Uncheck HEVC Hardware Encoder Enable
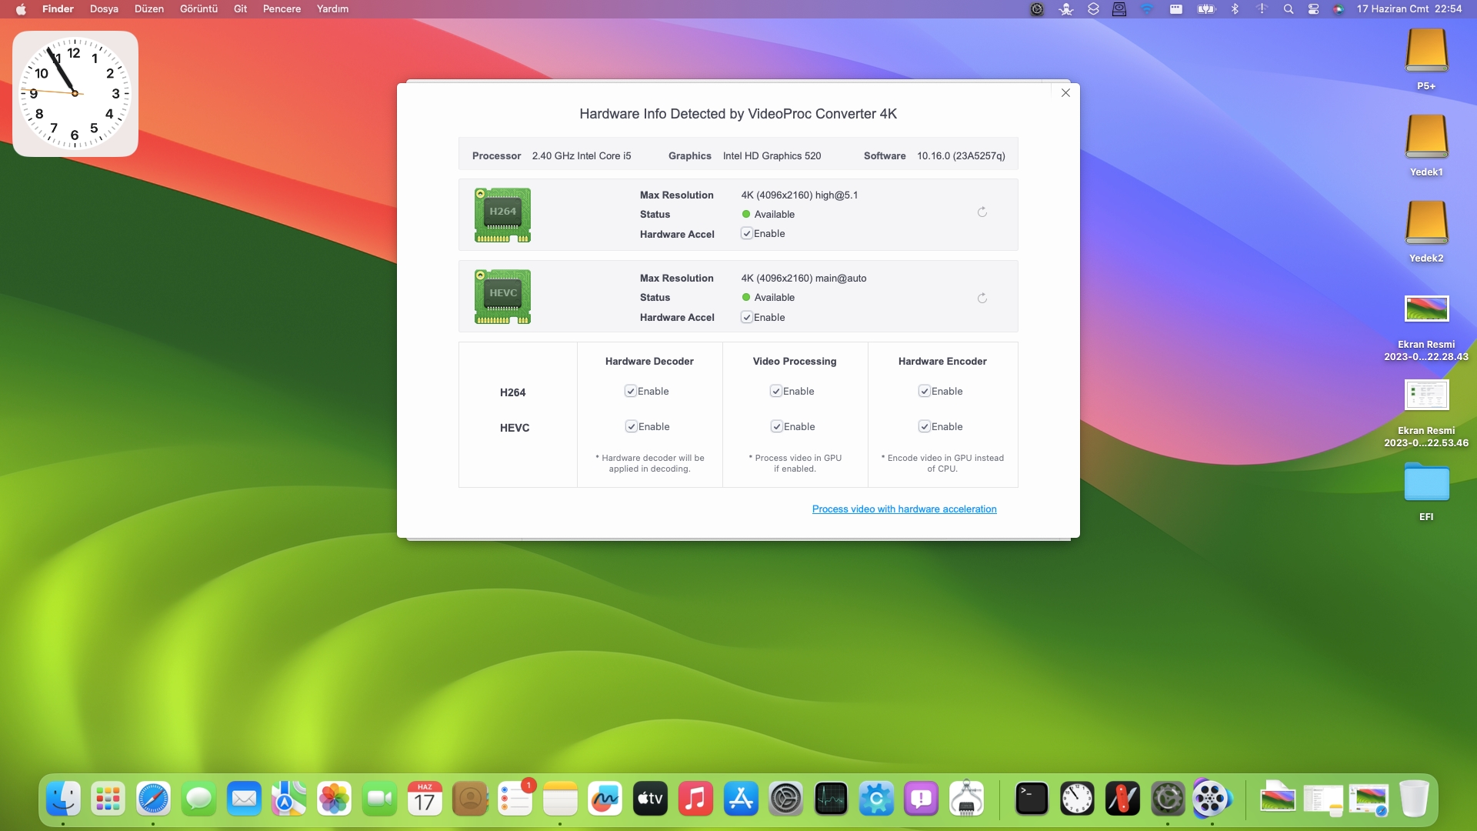The width and height of the screenshot is (1477, 831). pos(925,427)
